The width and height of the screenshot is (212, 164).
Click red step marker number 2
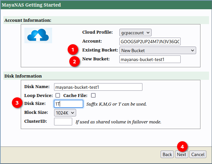(x=75, y=61)
